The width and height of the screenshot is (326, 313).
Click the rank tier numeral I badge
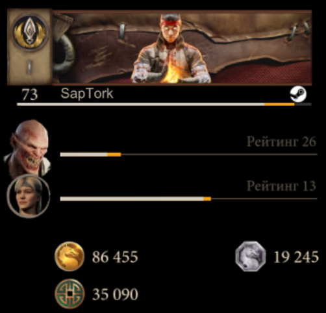pos(29,67)
